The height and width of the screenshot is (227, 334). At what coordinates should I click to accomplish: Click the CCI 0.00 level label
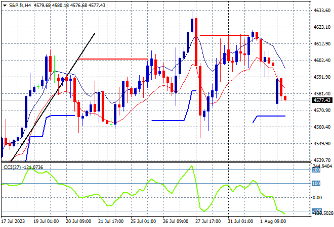click(317, 197)
